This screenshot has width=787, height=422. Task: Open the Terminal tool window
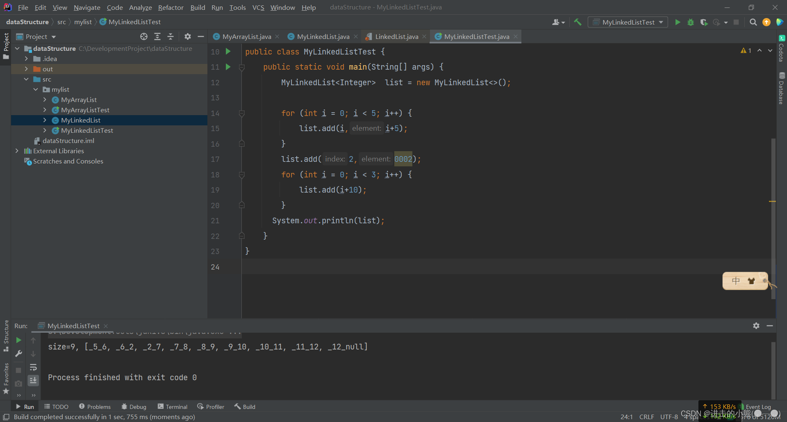[x=173, y=406]
